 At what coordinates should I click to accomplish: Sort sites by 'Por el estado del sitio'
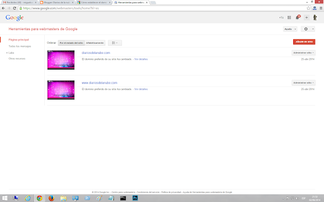71,43
